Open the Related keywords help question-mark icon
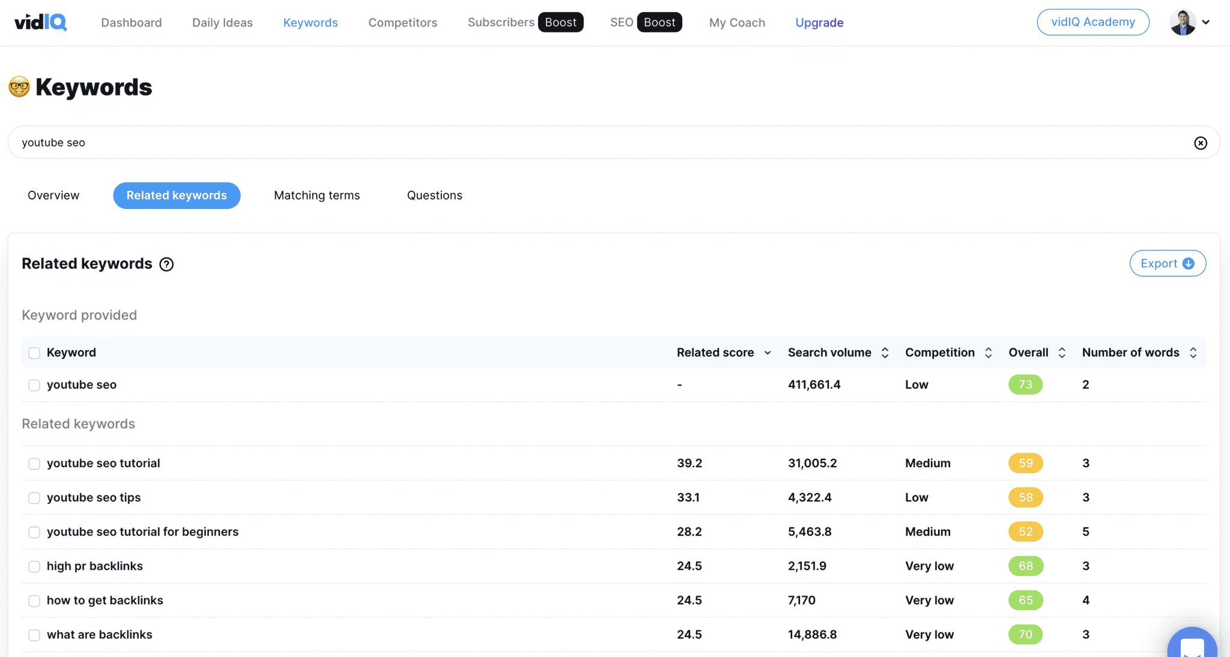Screen dimensions: 1230x657 point(166,264)
